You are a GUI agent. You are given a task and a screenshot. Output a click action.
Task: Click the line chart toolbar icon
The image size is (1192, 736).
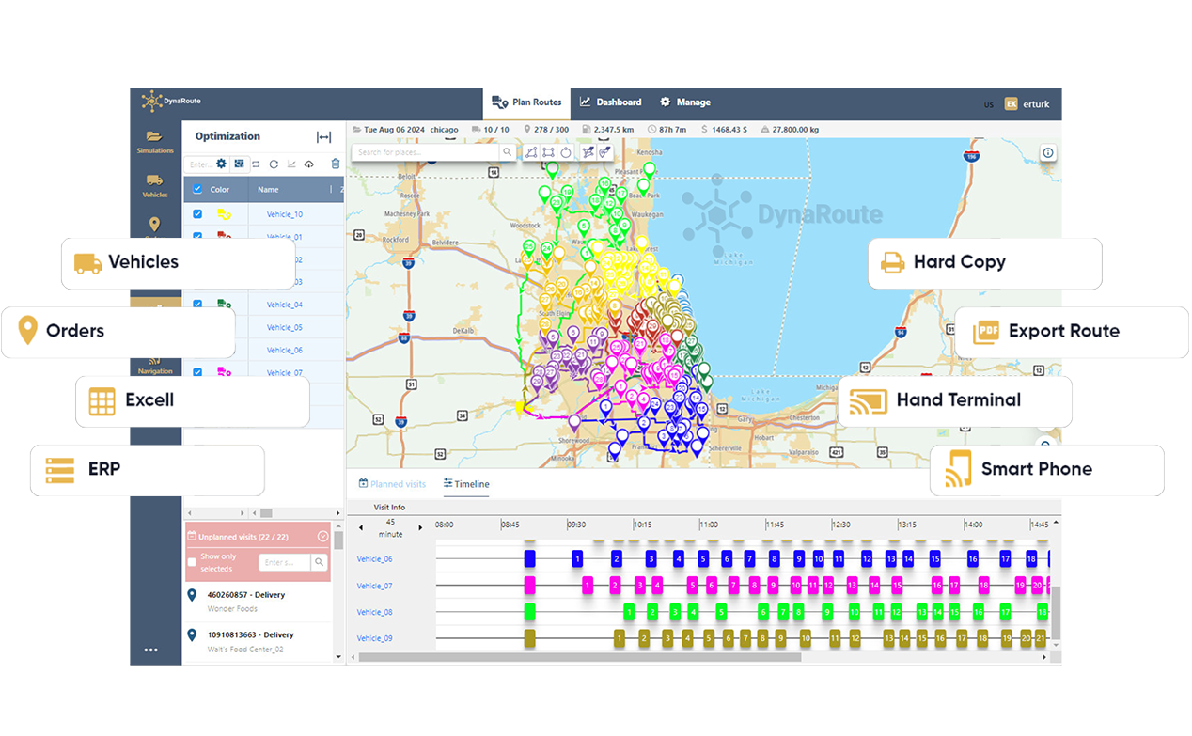[291, 164]
